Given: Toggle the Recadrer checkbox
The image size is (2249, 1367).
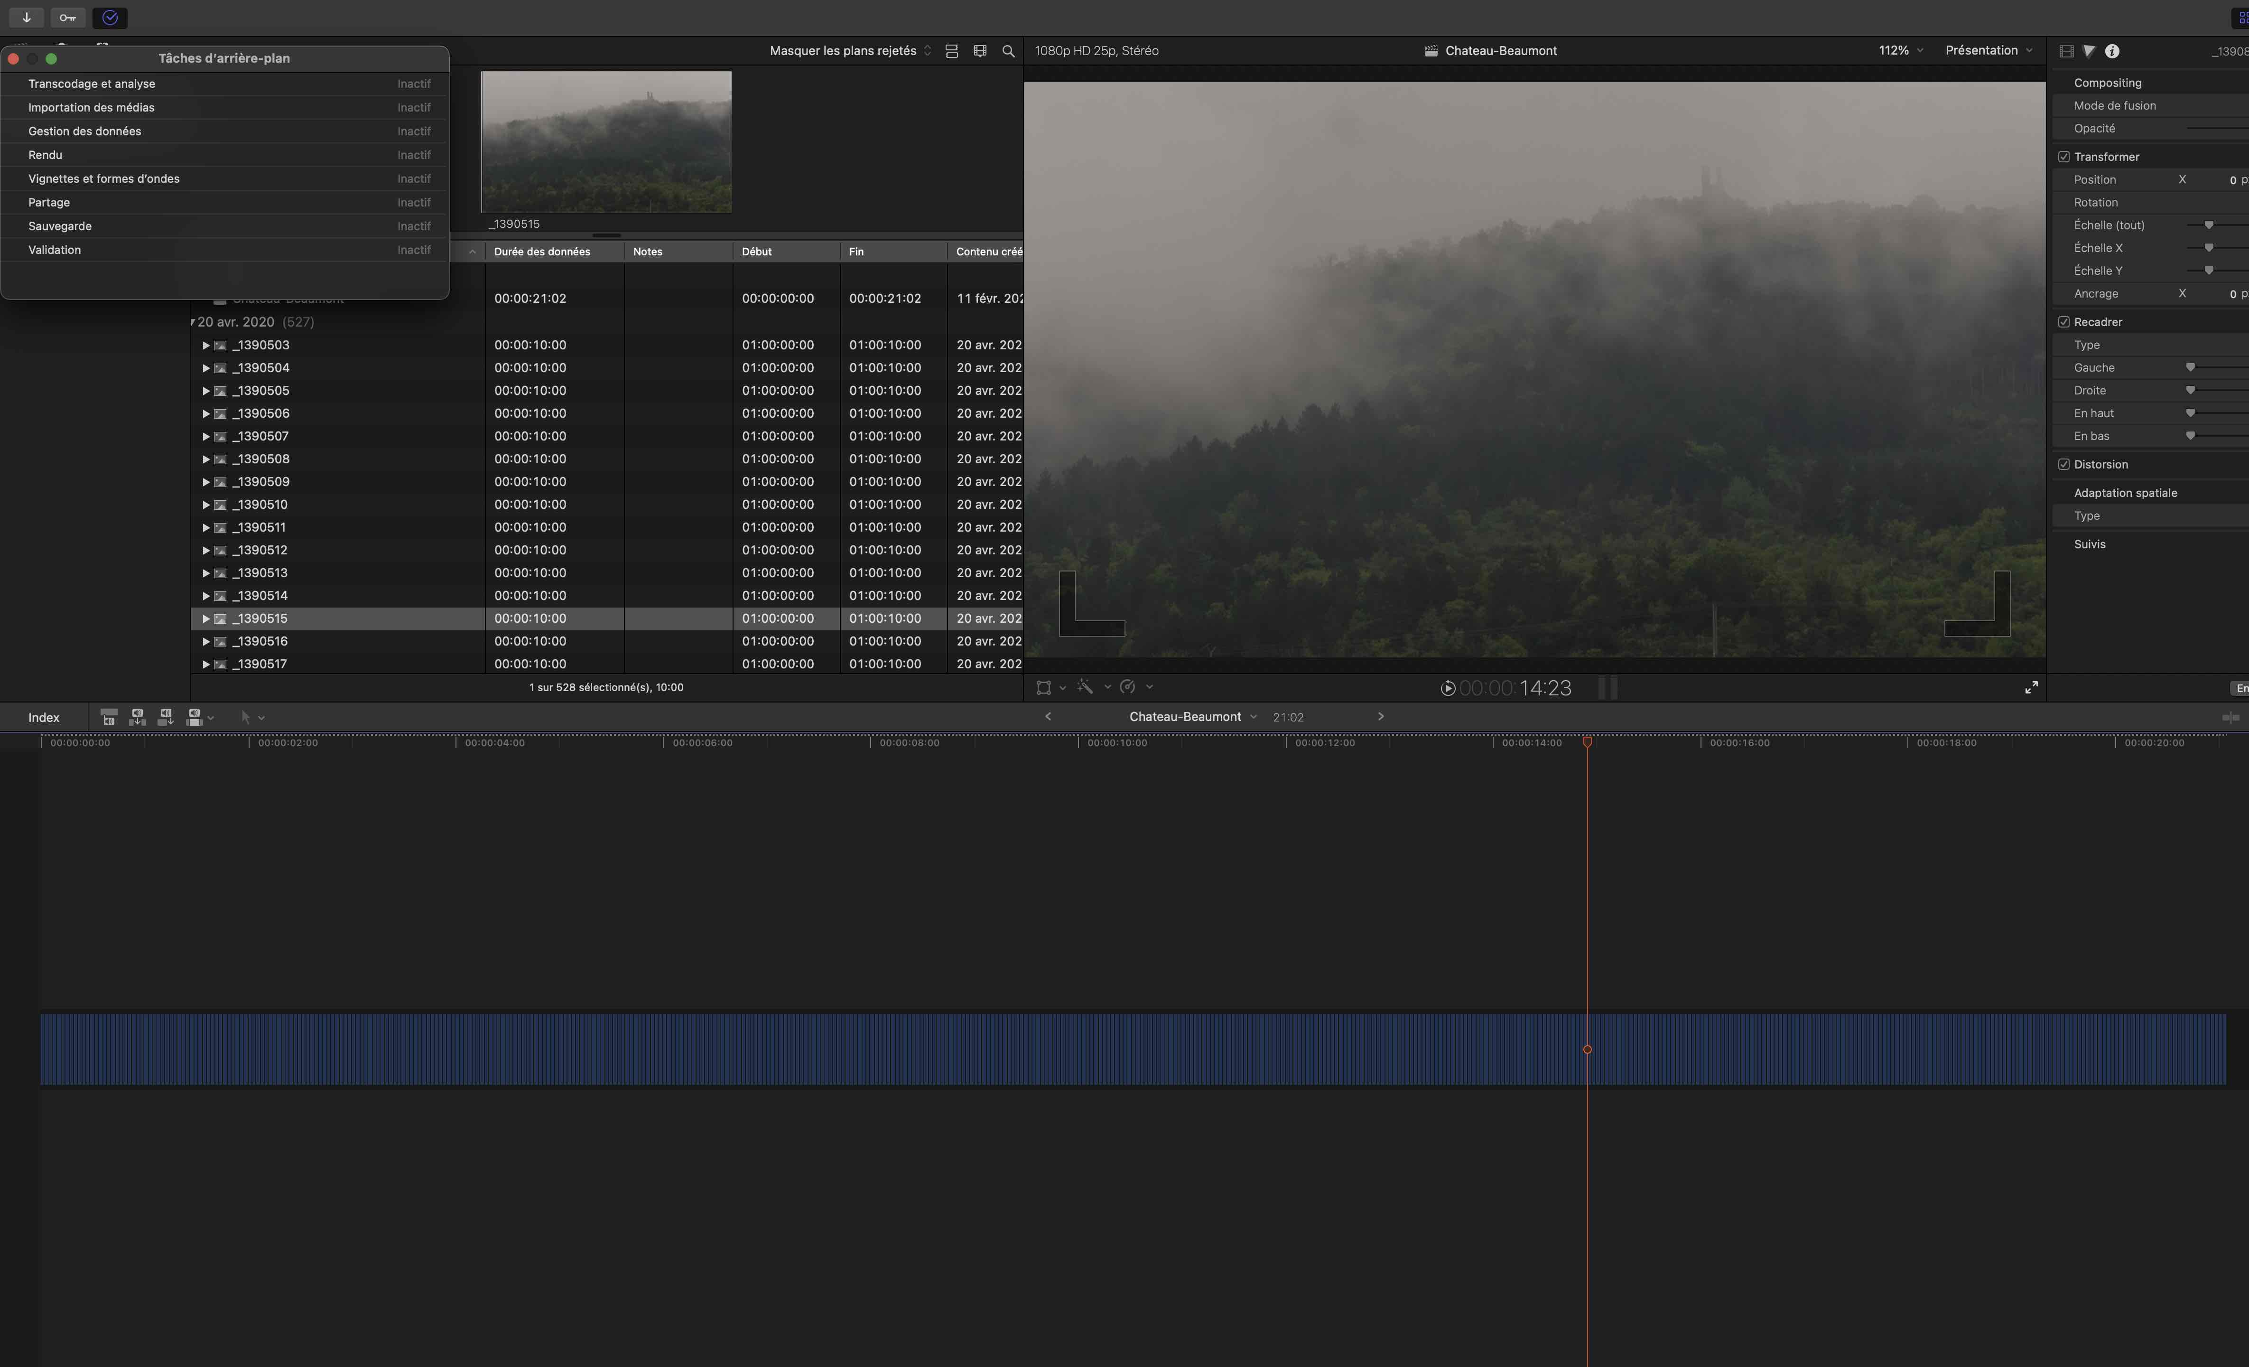Looking at the screenshot, I should [2063, 322].
